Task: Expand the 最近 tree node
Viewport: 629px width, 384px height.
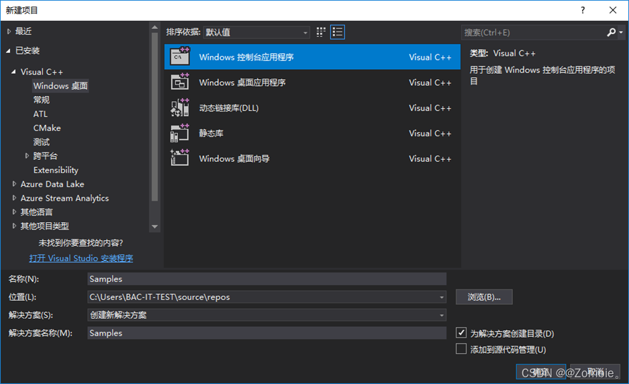Action: 9,32
